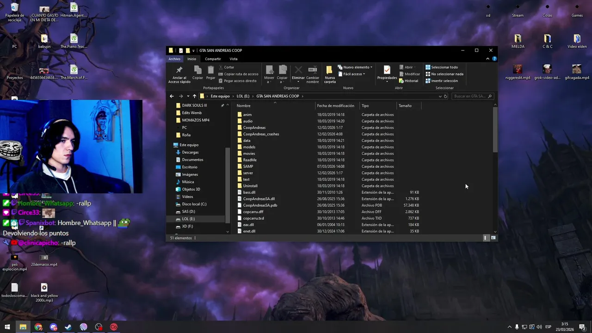592x333 pixels.
Task: Expand the Propiedades dropdown arrow
Action: [387, 82]
